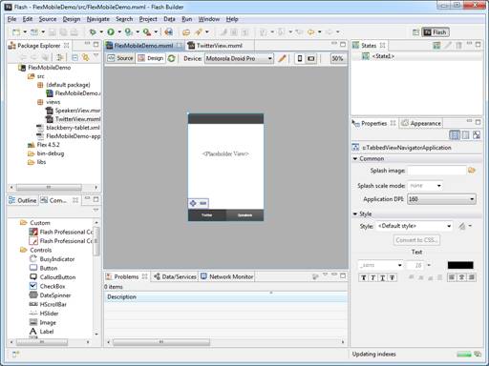The image size is (489, 366).
Task: Open the Device dropdown showing Motorola Droid Pro
Action: pyautogui.click(x=239, y=58)
